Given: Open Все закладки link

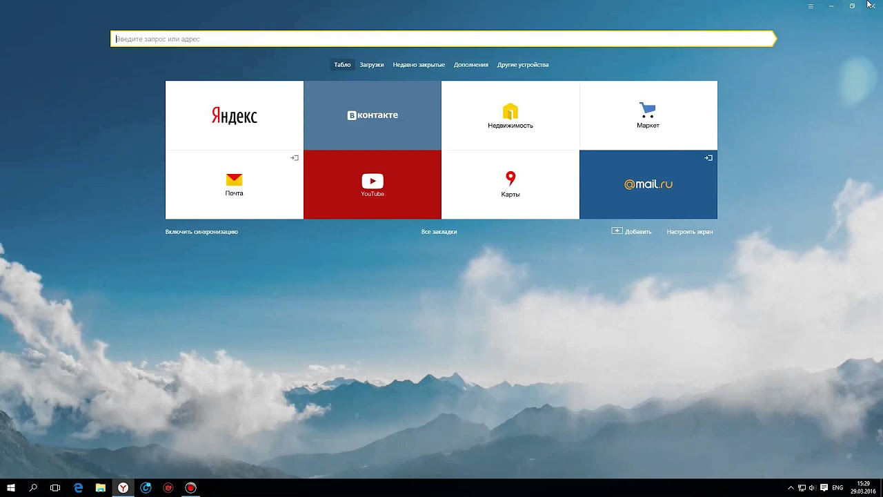Looking at the screenshot, I should (x=439, y=232).
